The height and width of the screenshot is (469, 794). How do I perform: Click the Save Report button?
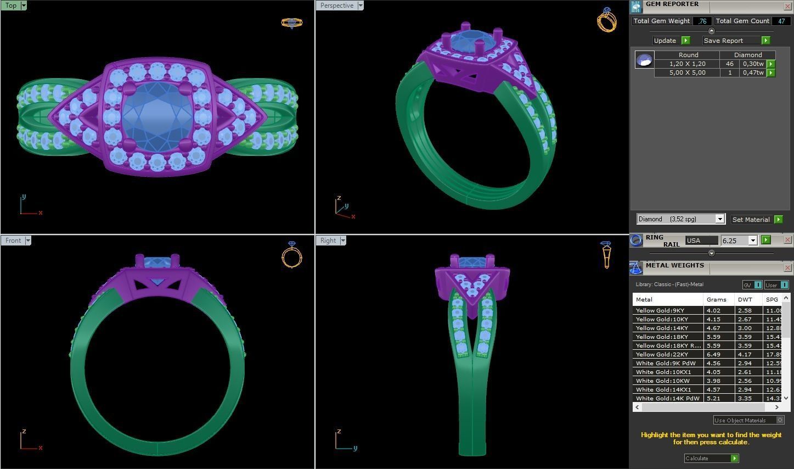[x=732, y=41]
